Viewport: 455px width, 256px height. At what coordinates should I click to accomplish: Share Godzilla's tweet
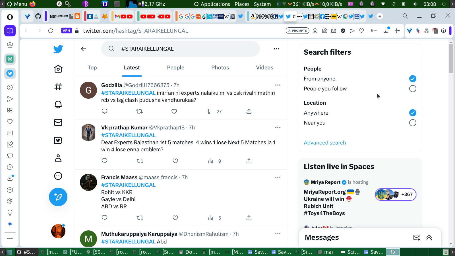[x=249, y=111]
